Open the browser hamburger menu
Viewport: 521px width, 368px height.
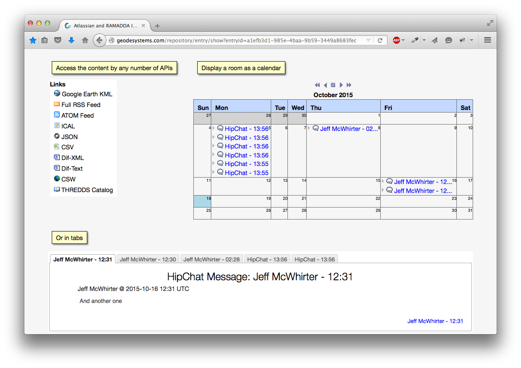[x=487, y=40]
